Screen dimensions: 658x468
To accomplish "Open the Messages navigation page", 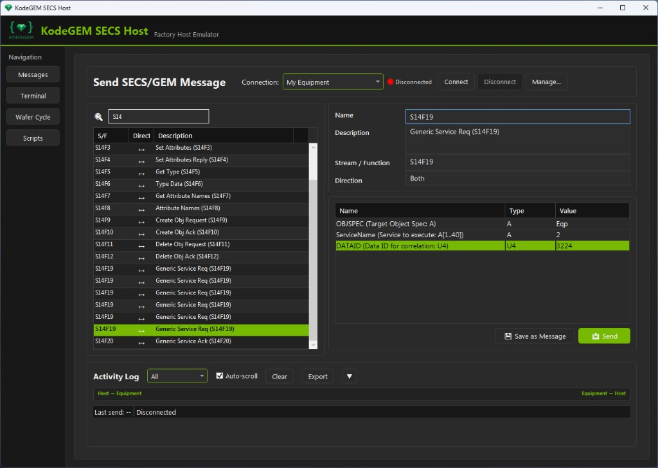I will tap(33, 75).
